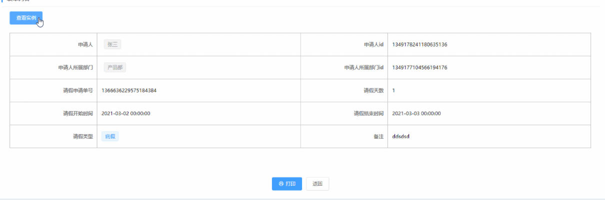Click applicant id value 1349178241180635136
This screenshot has width=605, height=200.
pos(419,44)
